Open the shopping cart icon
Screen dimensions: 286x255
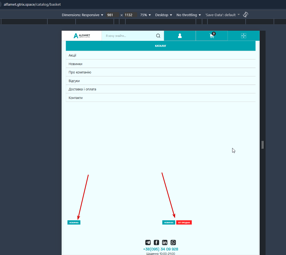point(212,36)
